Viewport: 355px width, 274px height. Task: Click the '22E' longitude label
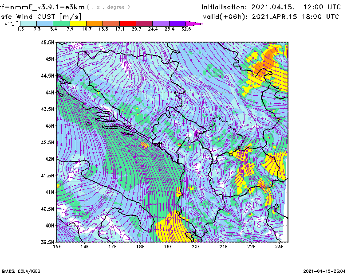[x=251, y=247]
